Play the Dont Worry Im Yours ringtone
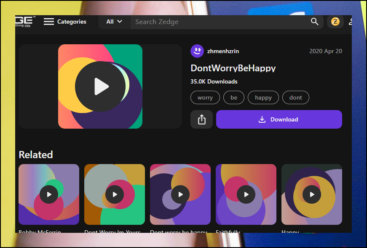Screen dimensions: 367x248 (115, 194)
